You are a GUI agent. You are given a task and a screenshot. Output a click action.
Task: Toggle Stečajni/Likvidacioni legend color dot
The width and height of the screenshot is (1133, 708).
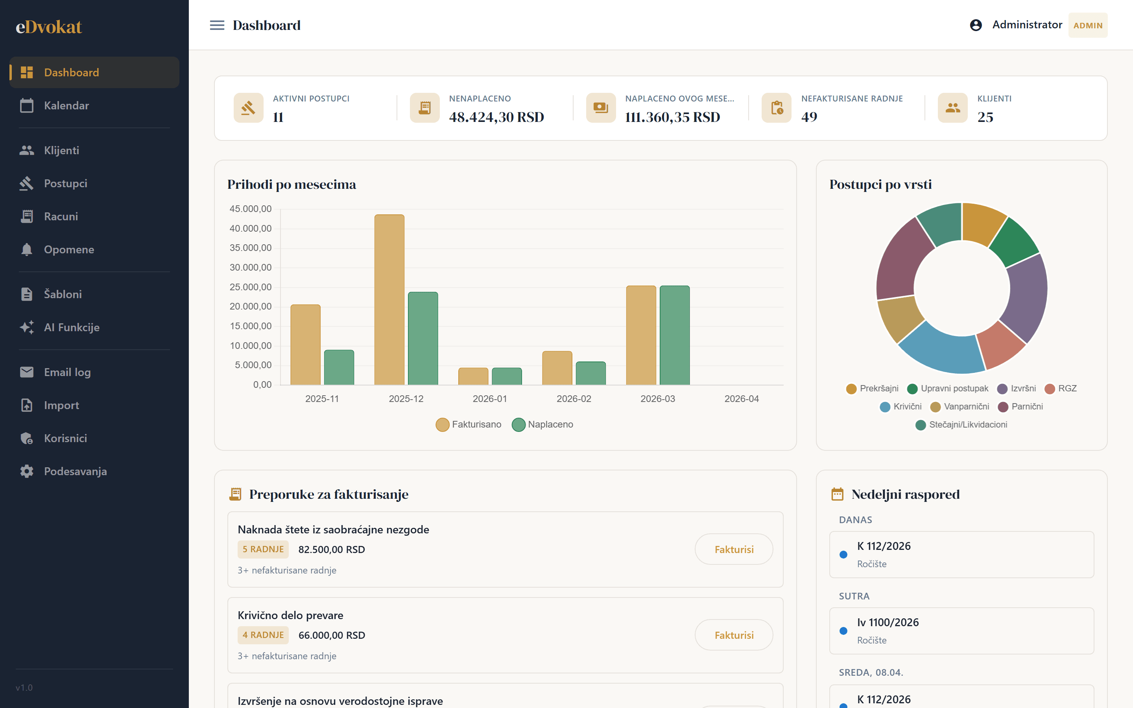point(921,425)
